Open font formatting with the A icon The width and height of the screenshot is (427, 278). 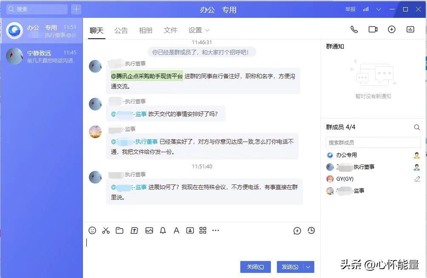[x=176, y=230]
